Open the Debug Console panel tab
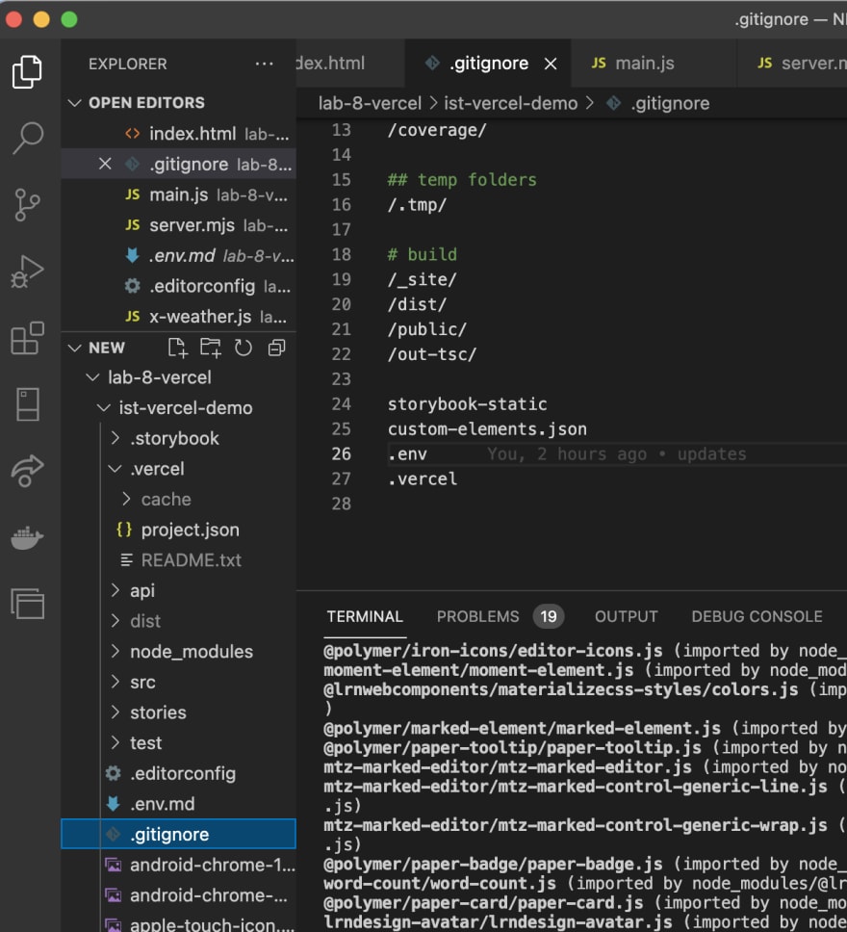This screenshot has width=847, height=932. (757, 616)
